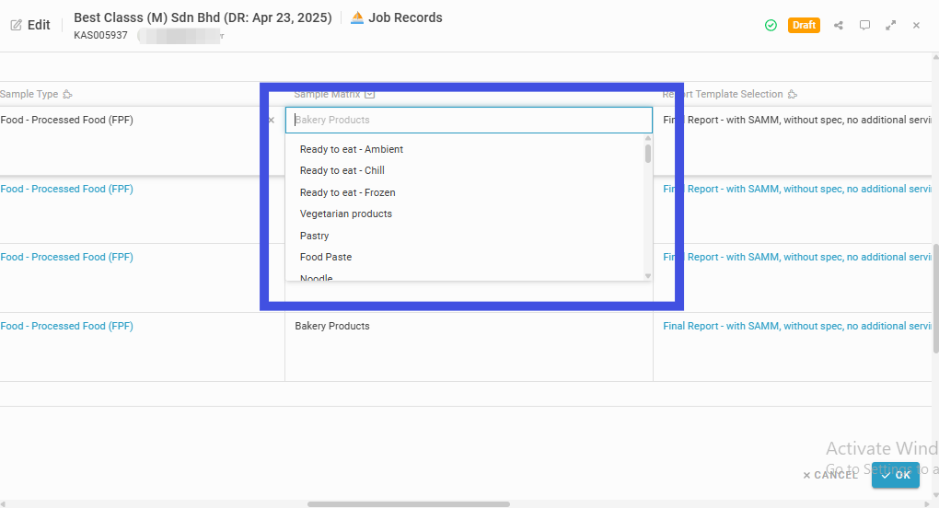The image size is (939, 508).
Task: Click the icon beside Report Template Selection
Action: pyautogui.click(x=793, y=95)
